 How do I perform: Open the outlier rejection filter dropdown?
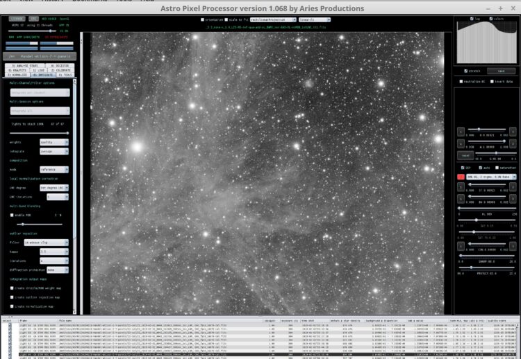(x=46, y=243)
